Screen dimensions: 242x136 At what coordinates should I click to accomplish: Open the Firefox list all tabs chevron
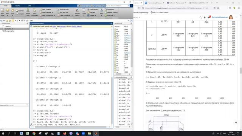click(217, 3)
